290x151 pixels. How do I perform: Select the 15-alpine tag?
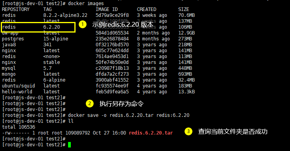(x=55, y=39)
